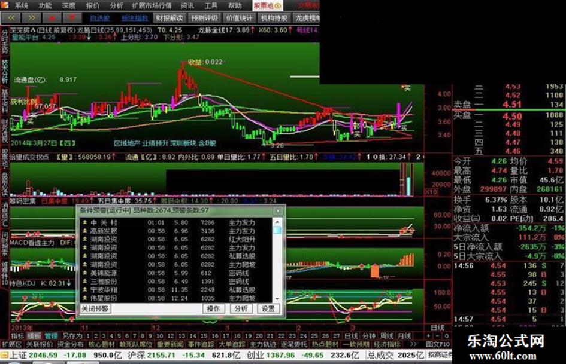Click the alert icon of the 宁波华翔 row
The width and height of the screenshot is (566, 364).
tap(85, 290)
